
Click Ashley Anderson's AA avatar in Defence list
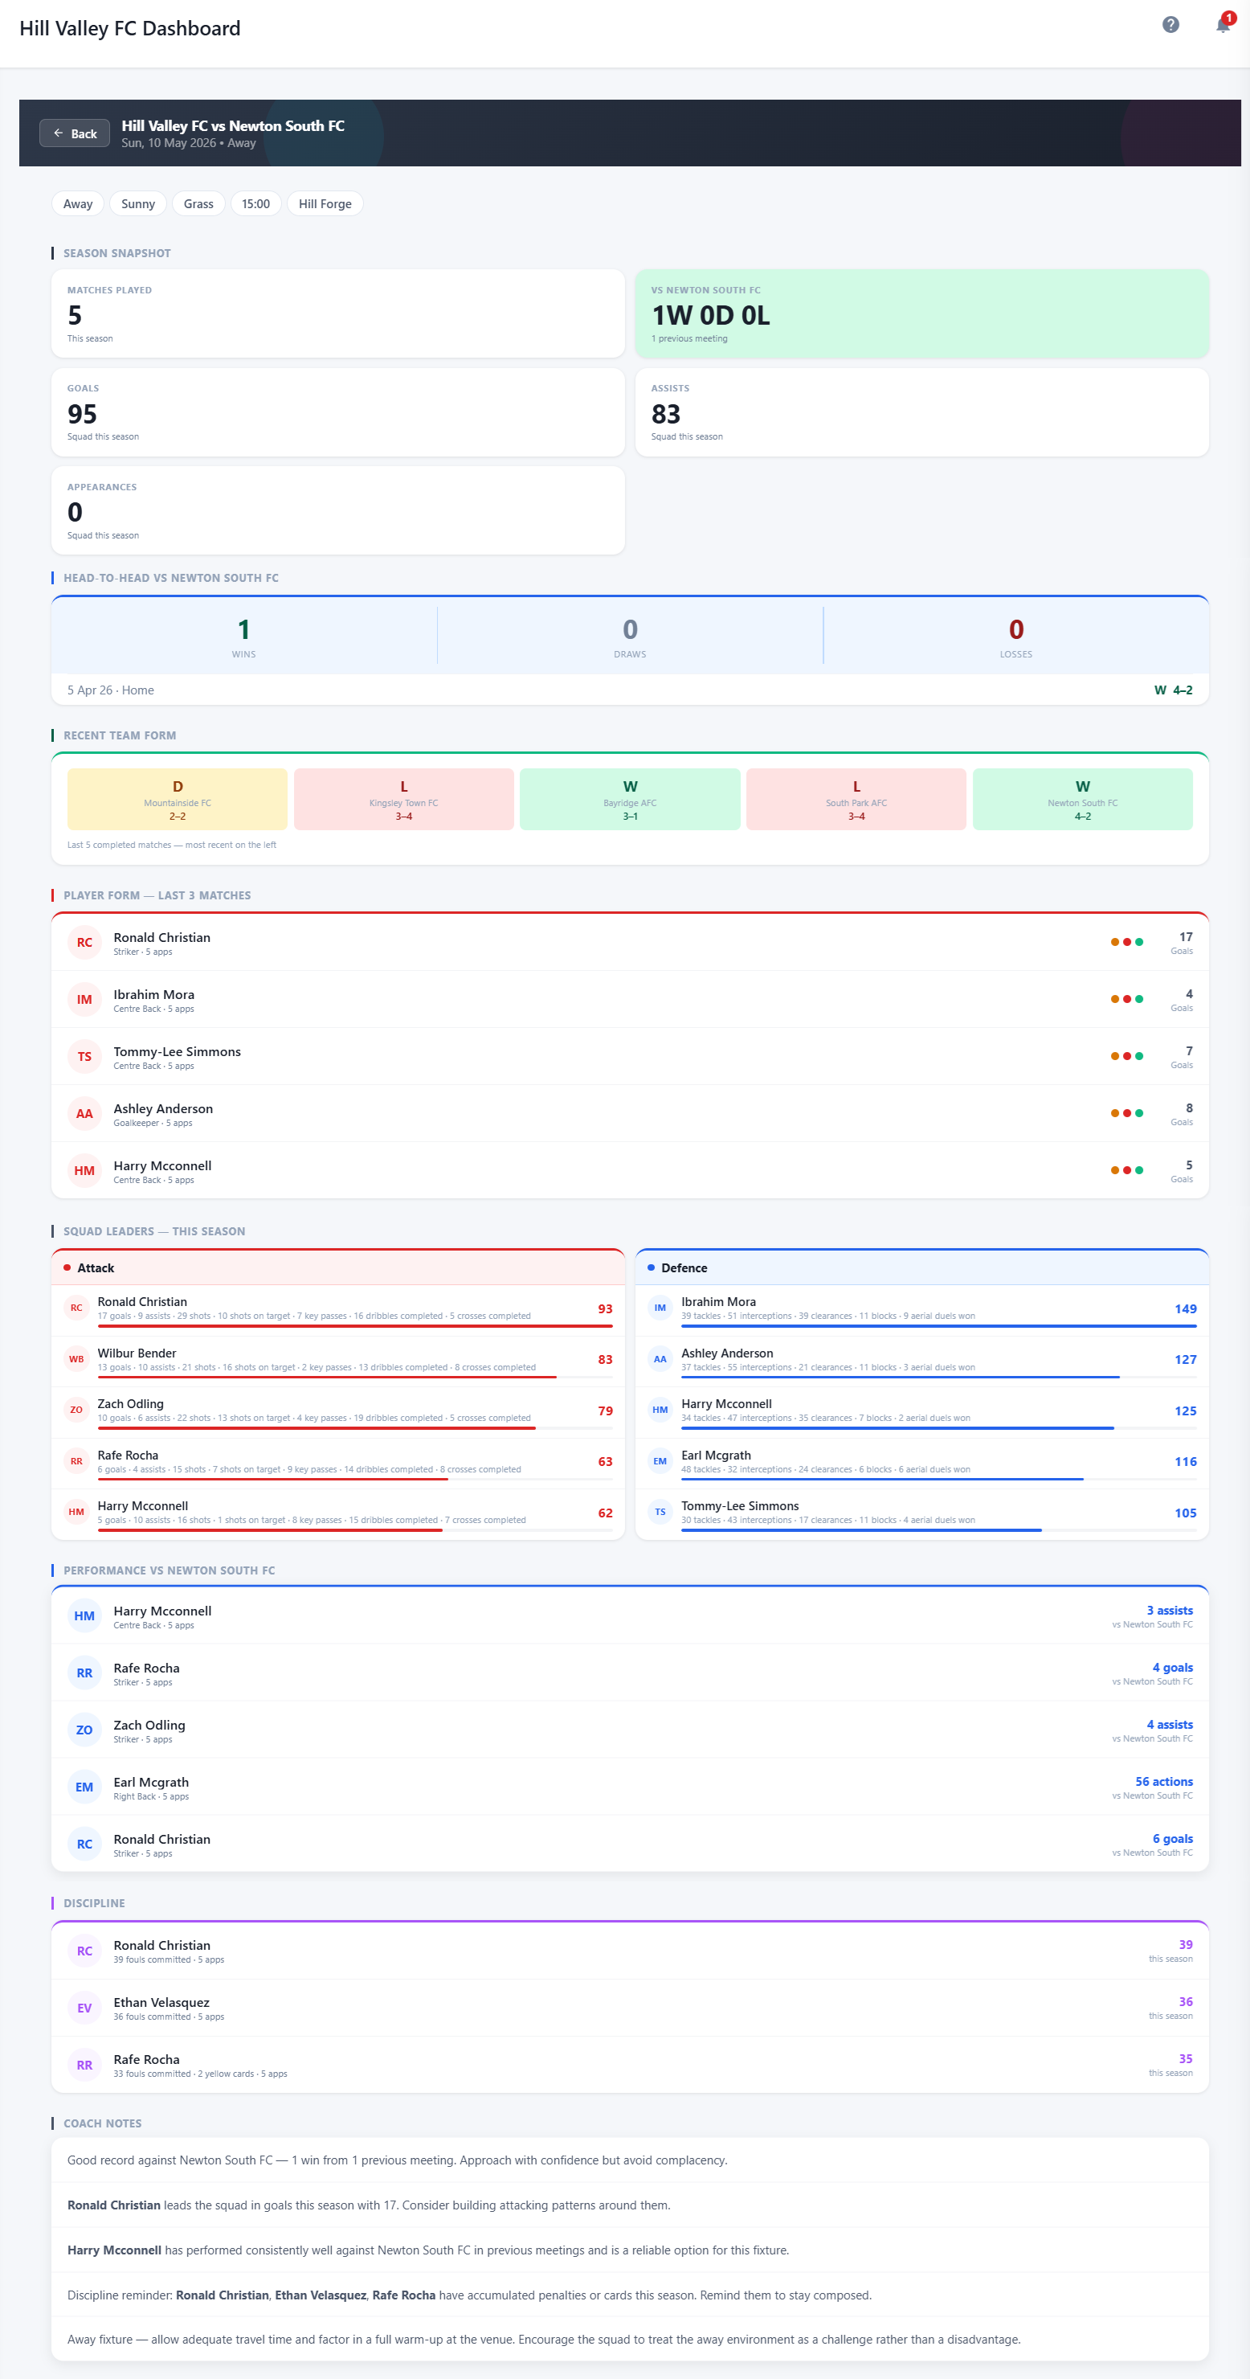660,1358
